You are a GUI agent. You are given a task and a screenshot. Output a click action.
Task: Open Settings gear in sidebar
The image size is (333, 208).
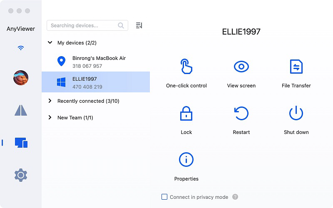pyautogui.click(x=21, y=175)
